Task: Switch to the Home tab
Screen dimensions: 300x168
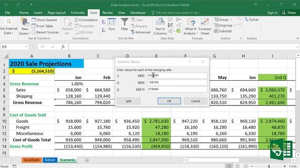Action: click(24, 13)
